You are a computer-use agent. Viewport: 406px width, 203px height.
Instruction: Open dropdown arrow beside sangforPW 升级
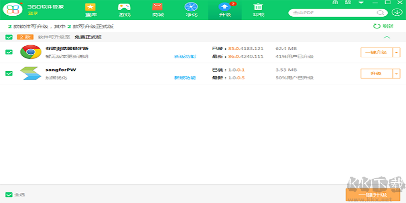[x=397, y=74]
